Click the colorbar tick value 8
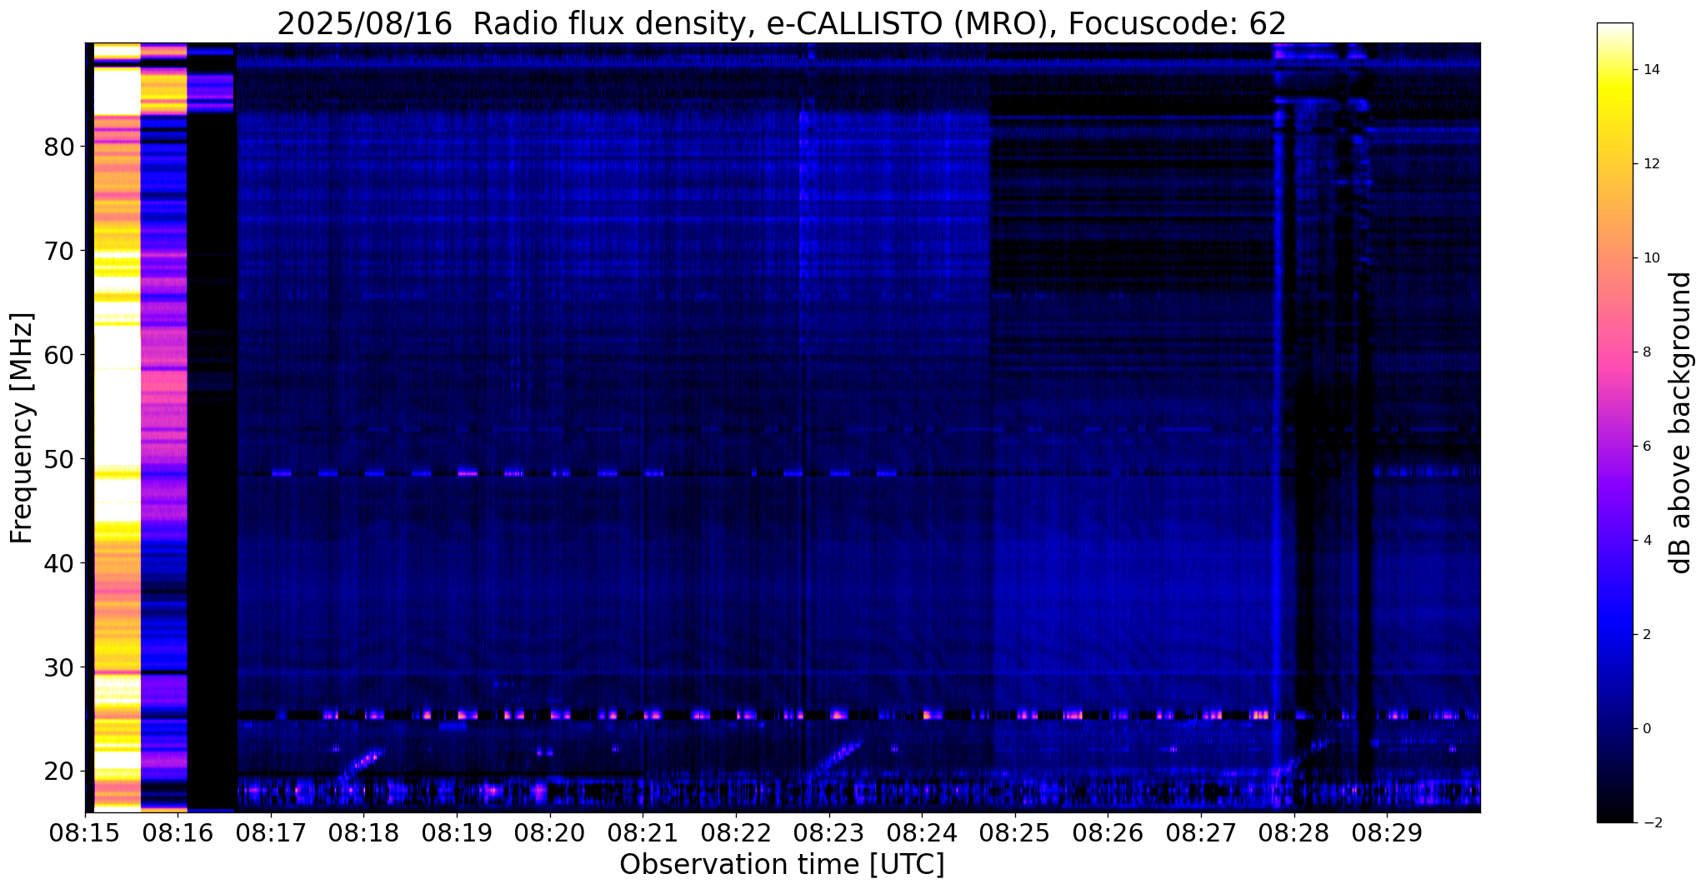This screenshot has height=889, width=1706. click(1646, 352)
